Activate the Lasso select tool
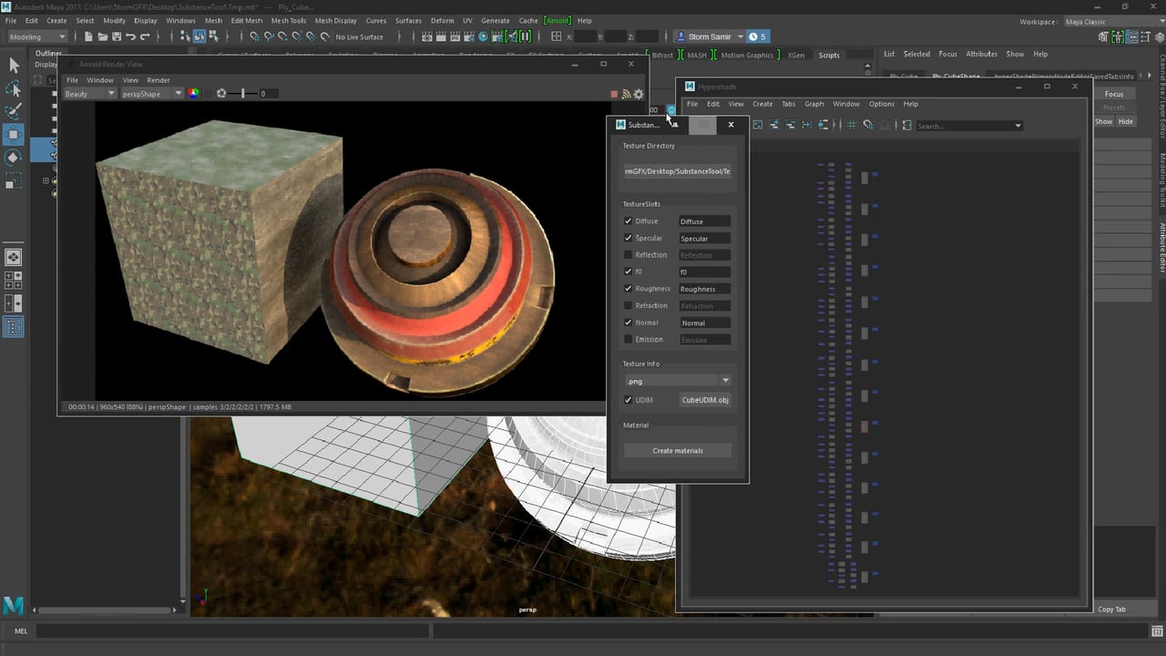Viewport: 1166px width, 656px height. click(14, 88)
